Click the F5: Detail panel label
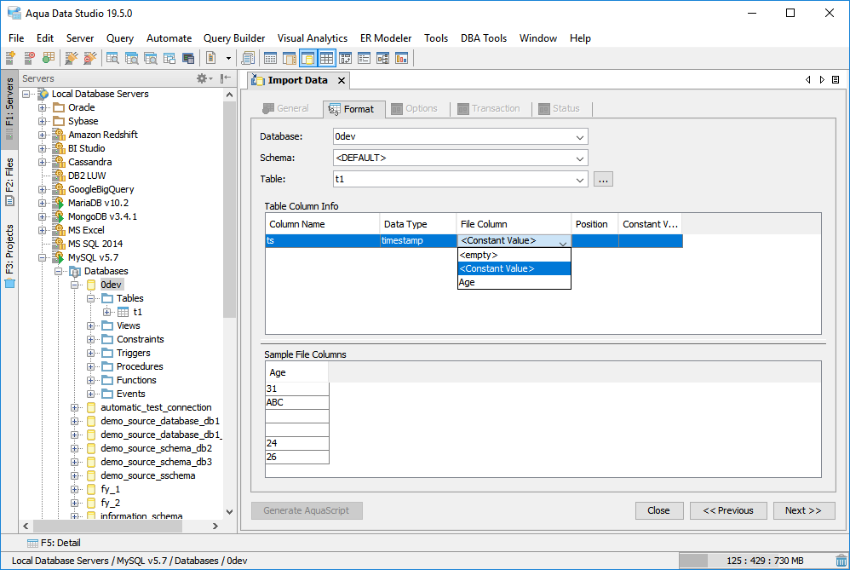The height and width of the screenshot is (570, 850). 60,543
